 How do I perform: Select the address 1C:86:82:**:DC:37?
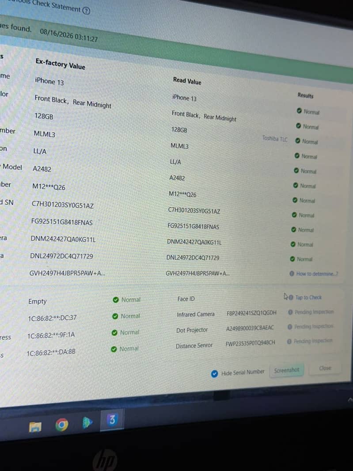52,318
